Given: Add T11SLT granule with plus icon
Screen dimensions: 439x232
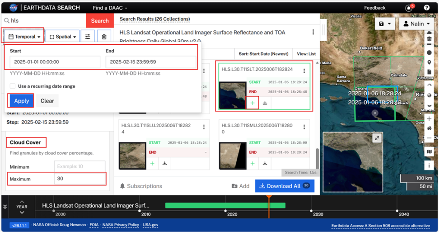Looking at the screenshot, I should [x=252, y=103].
